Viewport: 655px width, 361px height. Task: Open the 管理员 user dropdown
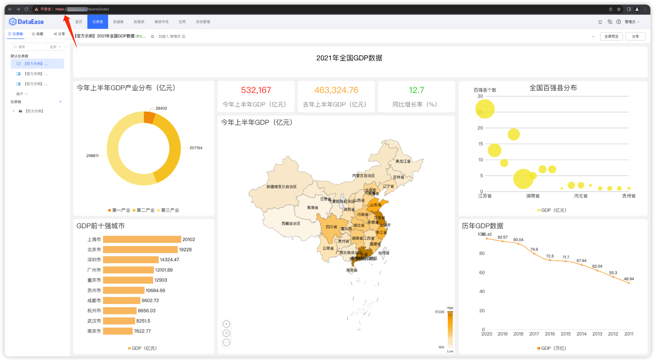point(632,22)
